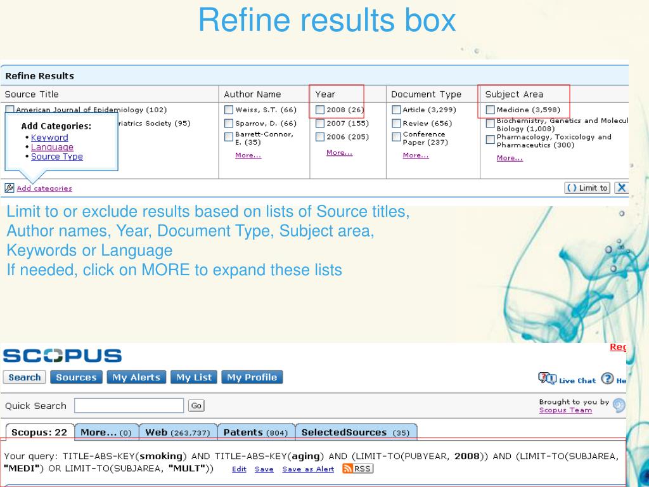Open the Search navigation tab
This screenshot has height=487, width=649.
[x=25, y=377]
